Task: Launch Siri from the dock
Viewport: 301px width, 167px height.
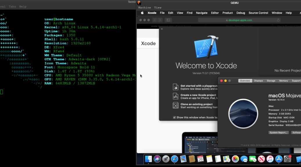Action: (x=157, y=159)
